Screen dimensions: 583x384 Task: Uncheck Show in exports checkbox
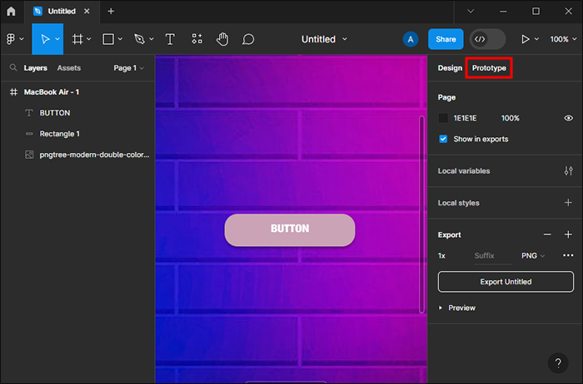(443, 139)
